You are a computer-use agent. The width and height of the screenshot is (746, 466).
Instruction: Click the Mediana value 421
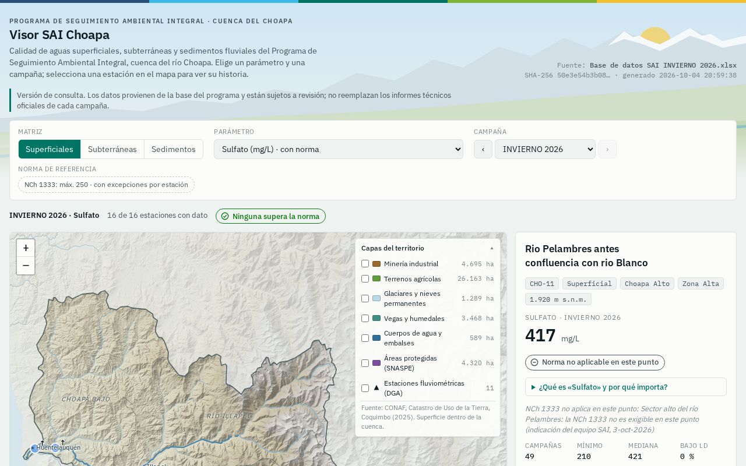click(635, 457)
